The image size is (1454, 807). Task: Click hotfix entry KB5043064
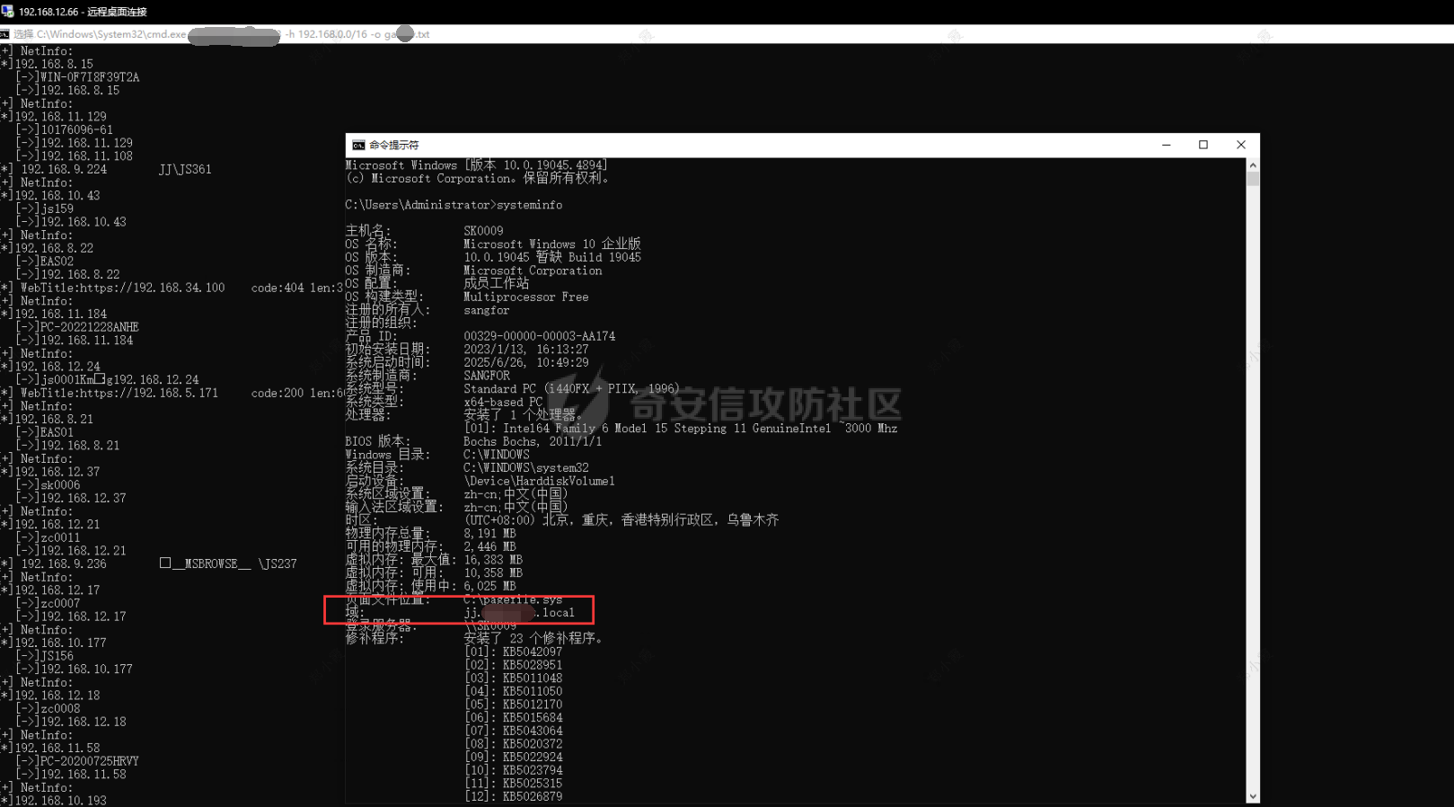[533, 731]
